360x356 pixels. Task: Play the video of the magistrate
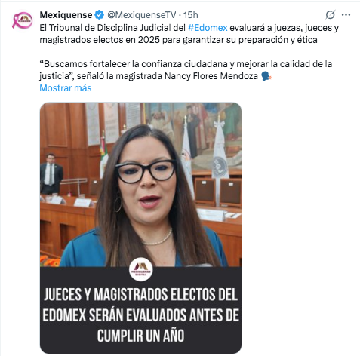[x=140, y=228]
